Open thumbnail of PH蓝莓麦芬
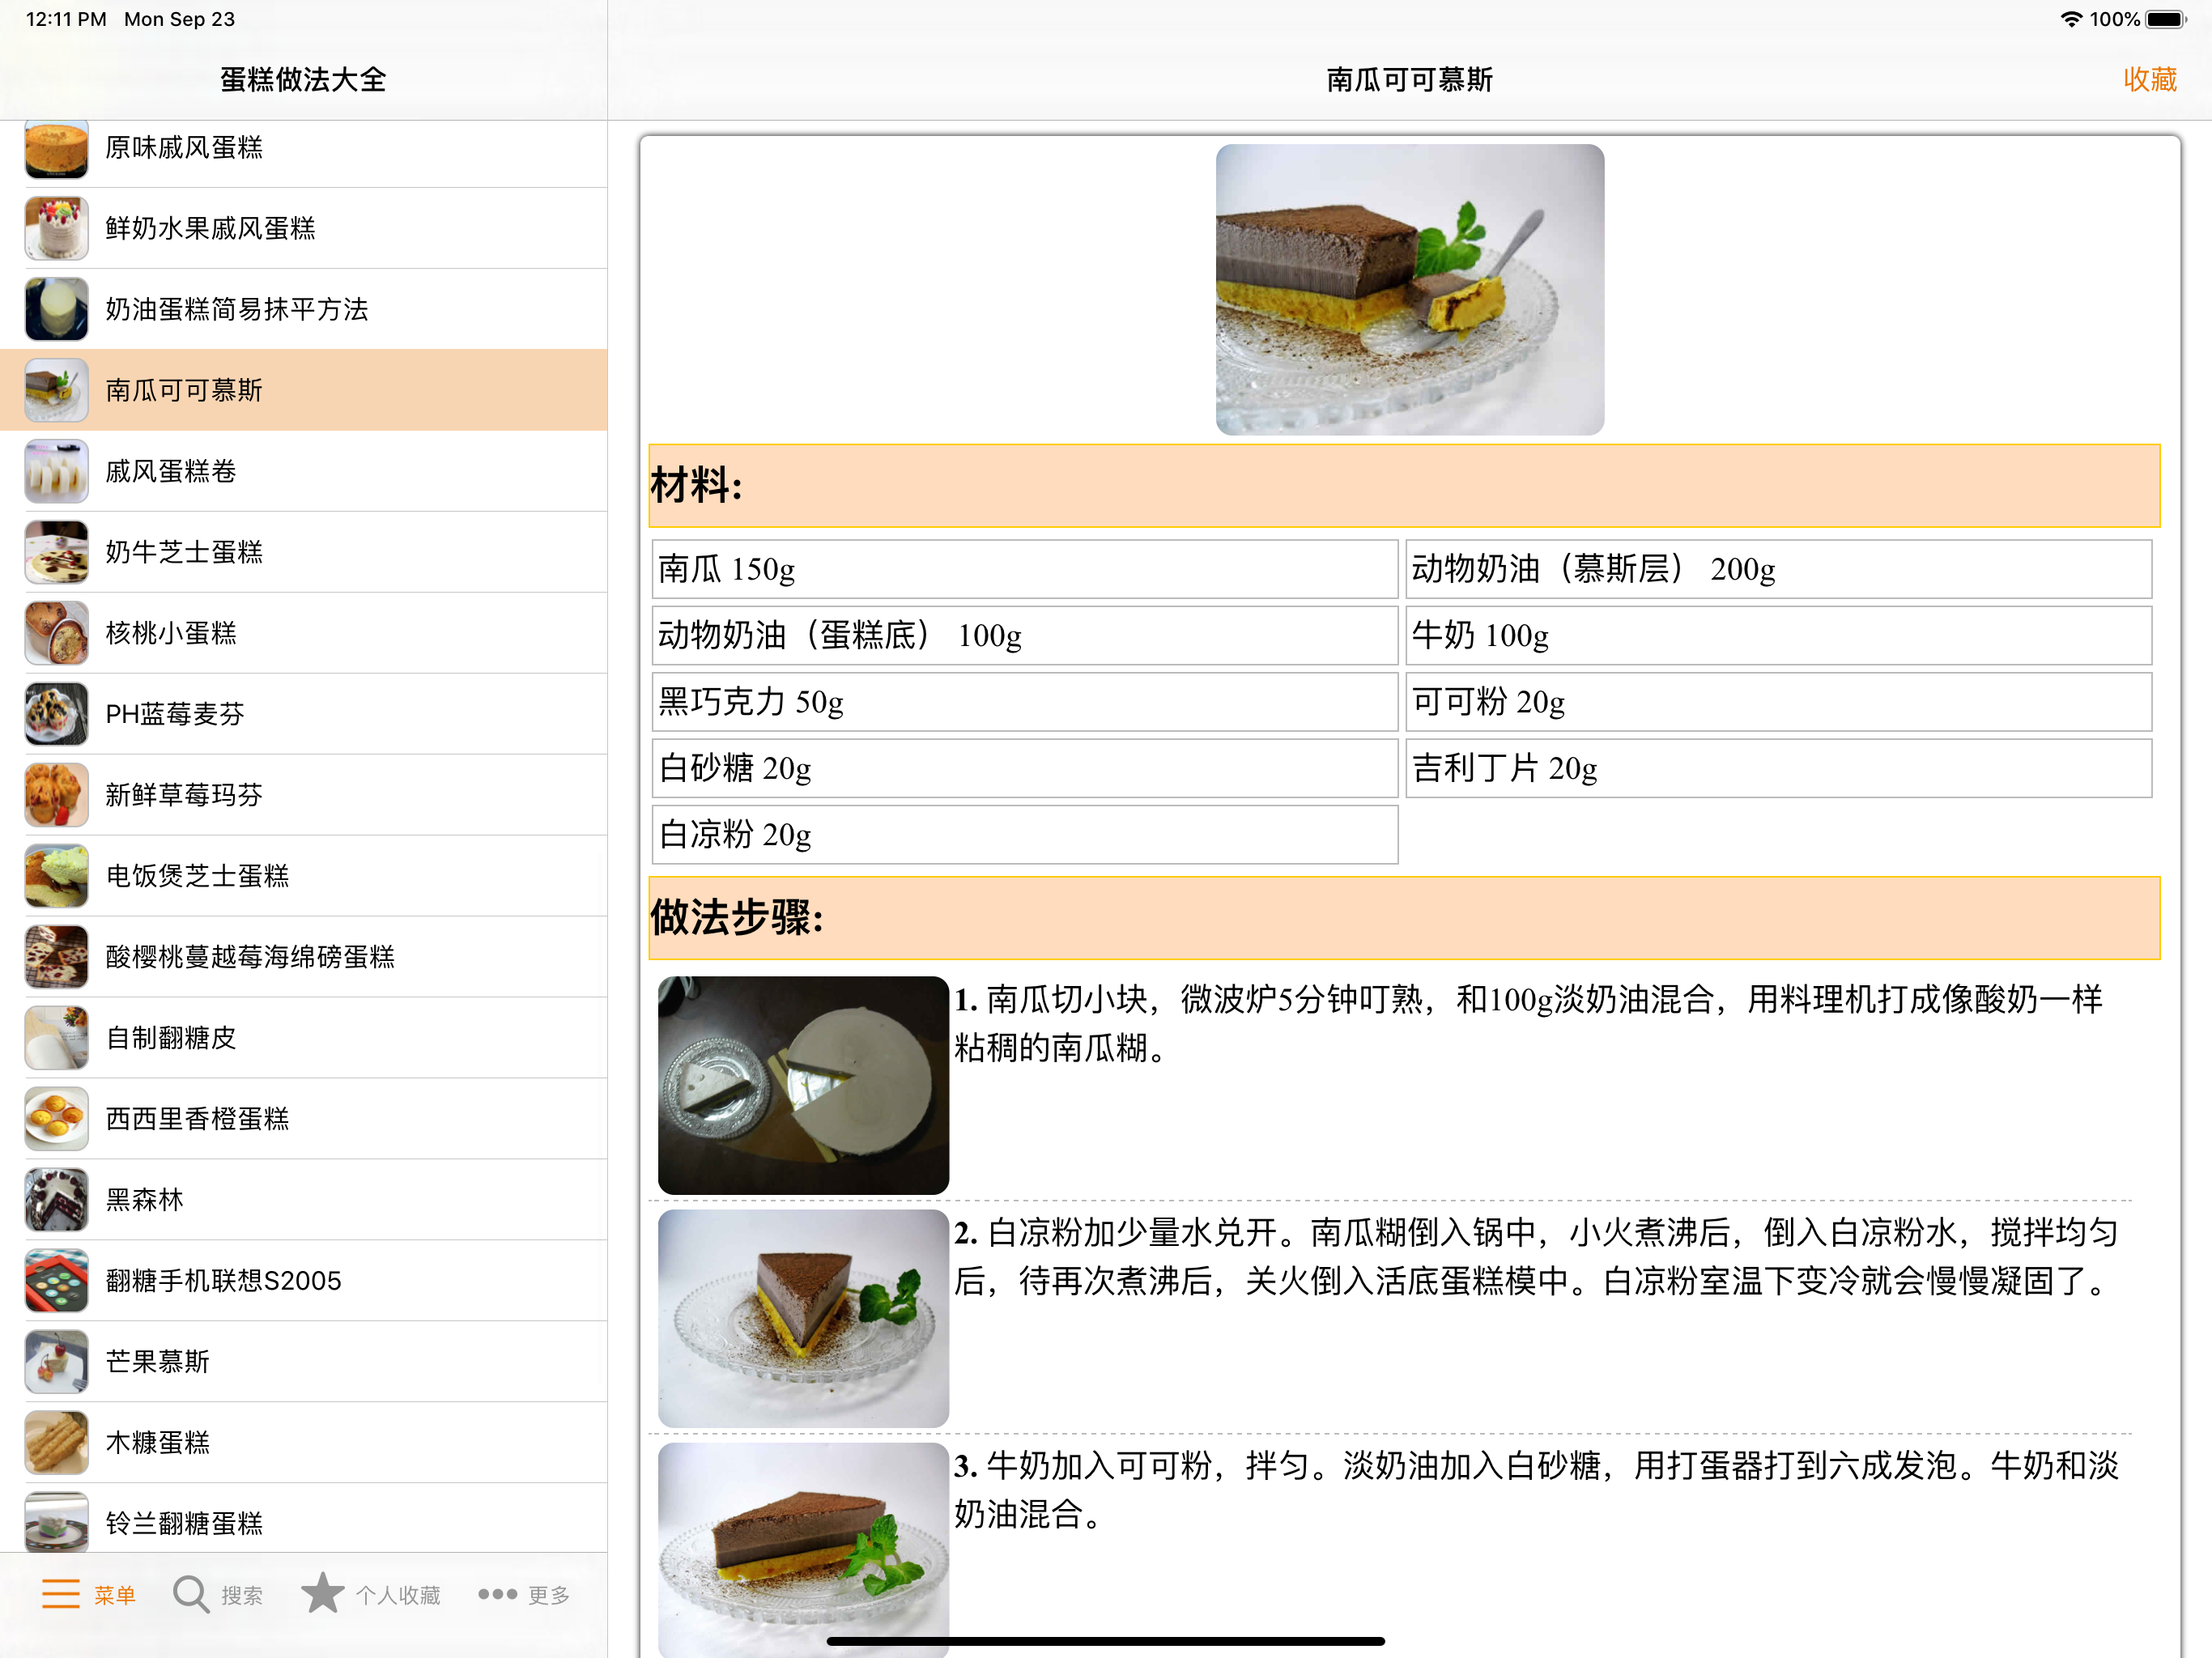The width and height of the screenshot is (2212, 1658). 56,714
